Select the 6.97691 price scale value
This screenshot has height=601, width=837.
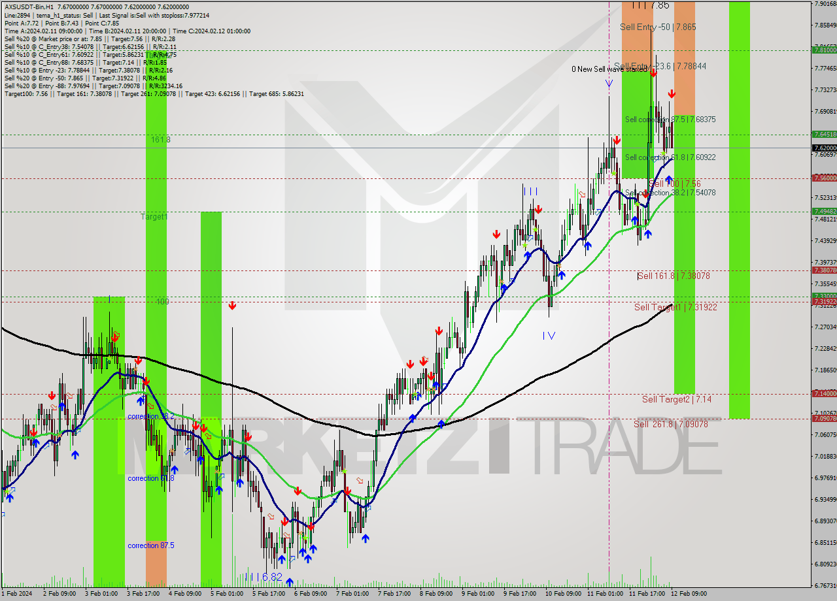(825, 478)
